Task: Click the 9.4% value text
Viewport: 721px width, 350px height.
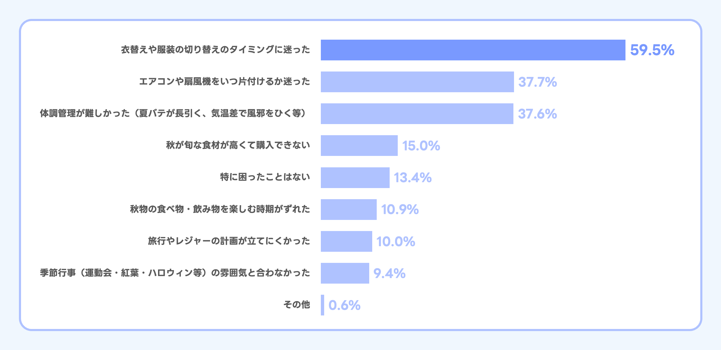Action: click(x=389, y=273)
